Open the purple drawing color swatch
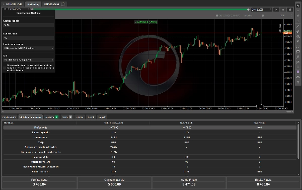This screenshot has height=190, width=302. point(298,72)
